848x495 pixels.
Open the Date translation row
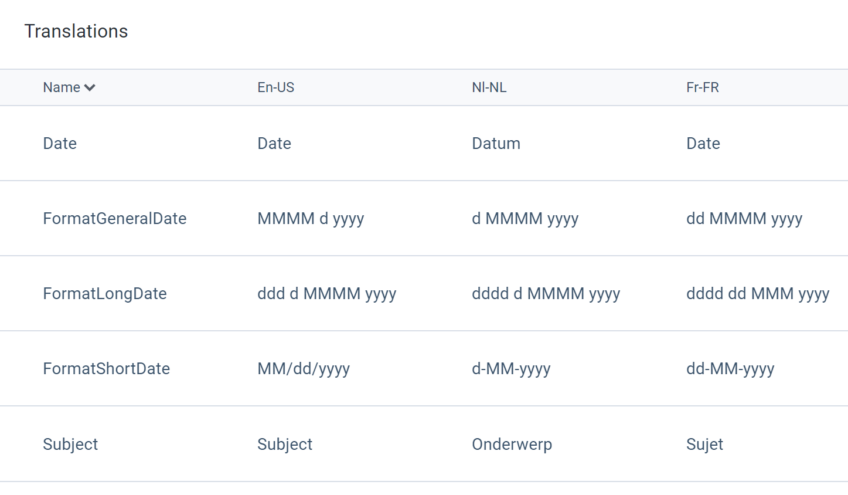(60, 144)
